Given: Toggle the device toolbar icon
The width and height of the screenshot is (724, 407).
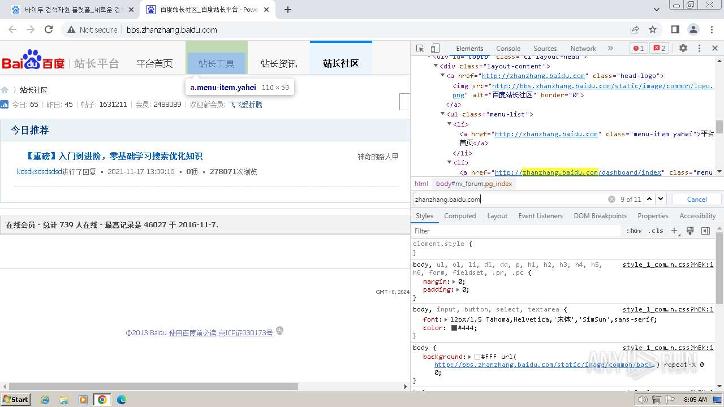Looking at the screenshot, I should tap(435, 49).
